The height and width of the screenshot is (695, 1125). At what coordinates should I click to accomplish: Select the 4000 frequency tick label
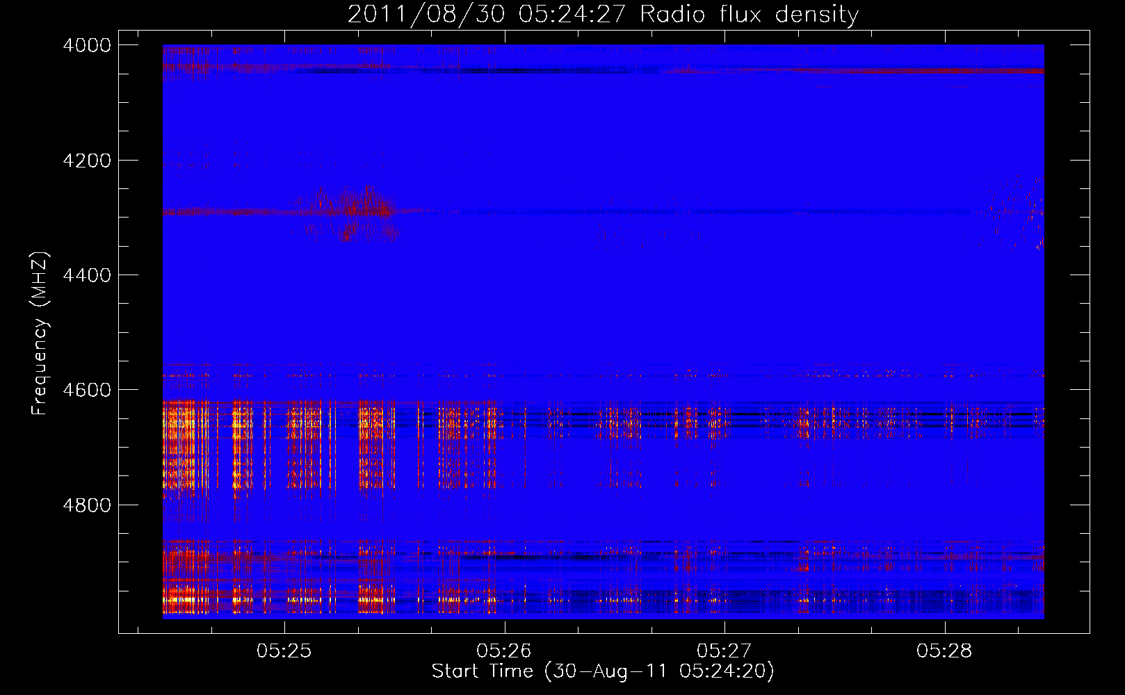[87, 45]
